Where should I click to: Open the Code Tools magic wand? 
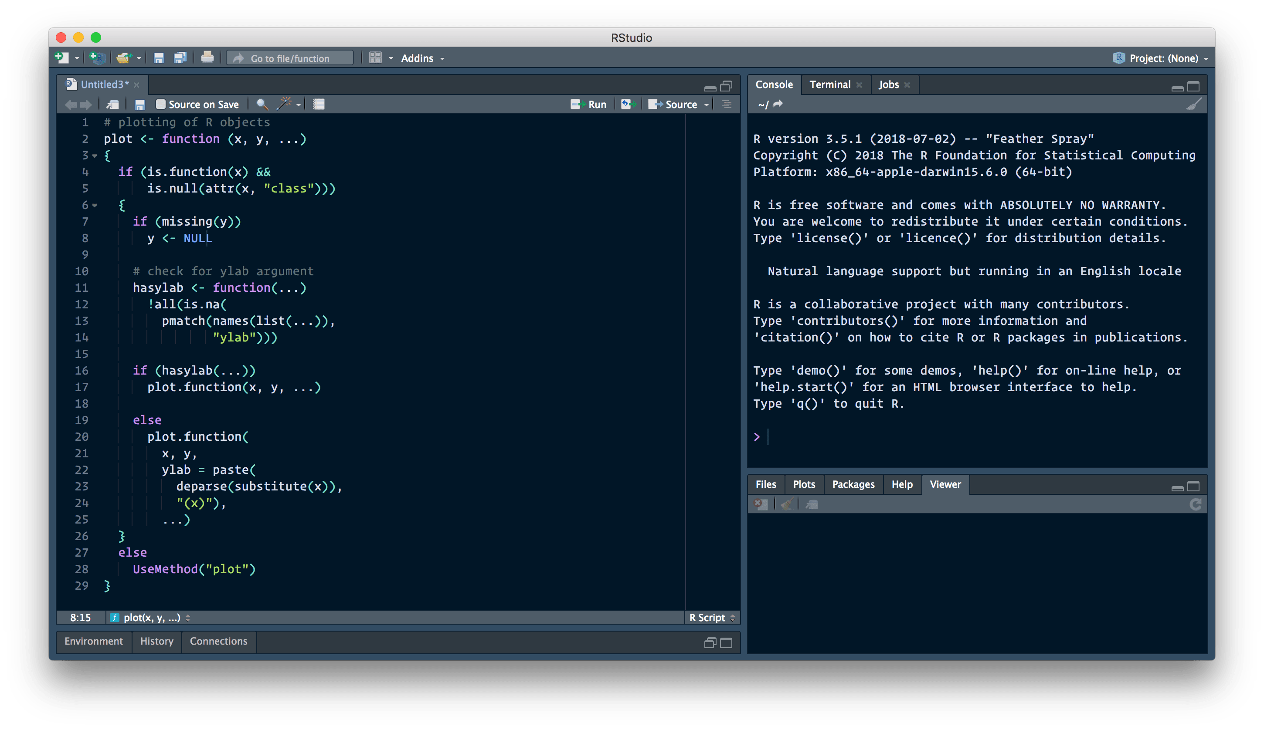(x=284, y=104)
